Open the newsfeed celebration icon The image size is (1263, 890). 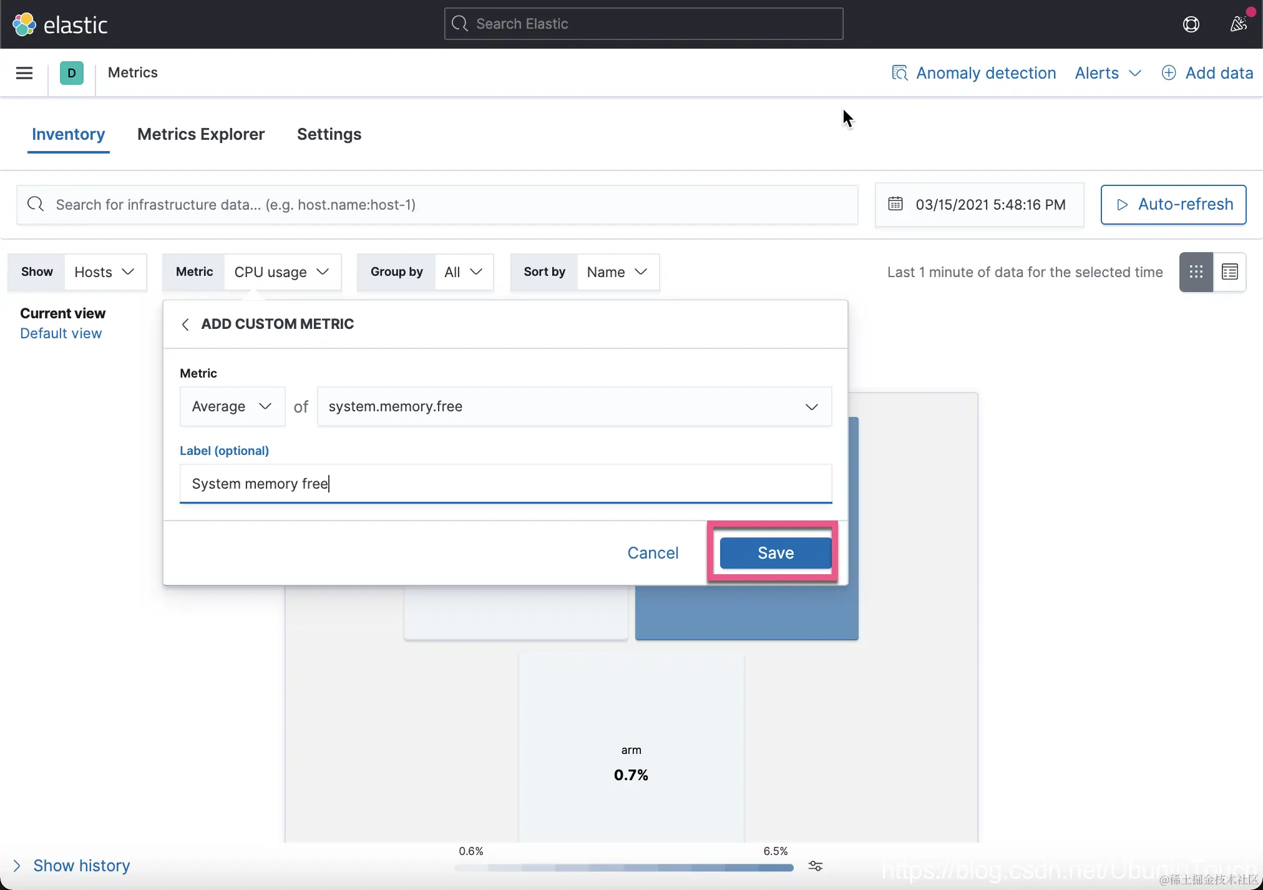[x=1238, y=24]
